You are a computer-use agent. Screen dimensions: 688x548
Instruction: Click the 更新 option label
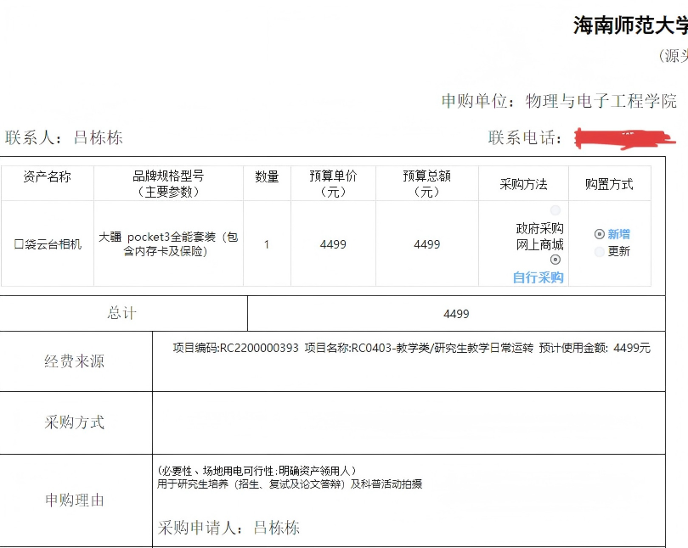[x=619, y=251]
